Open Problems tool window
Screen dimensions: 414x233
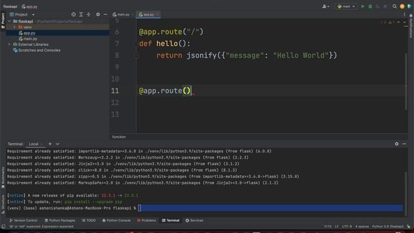(x=147, y=220)
